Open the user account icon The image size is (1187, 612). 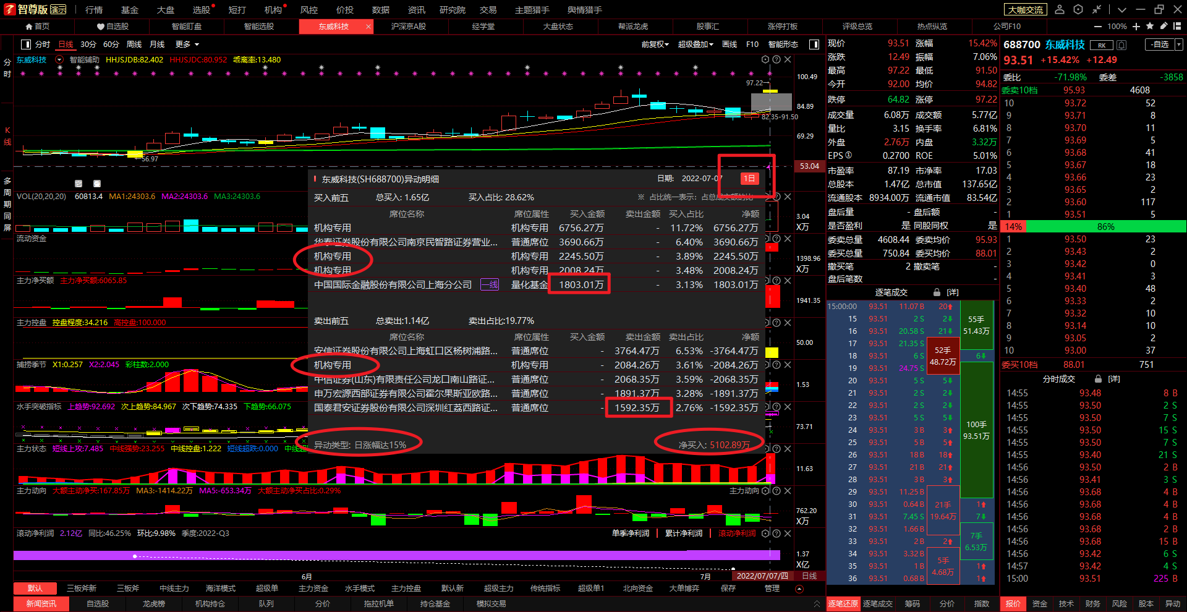pyautogui.click(x=1060, y=9)
